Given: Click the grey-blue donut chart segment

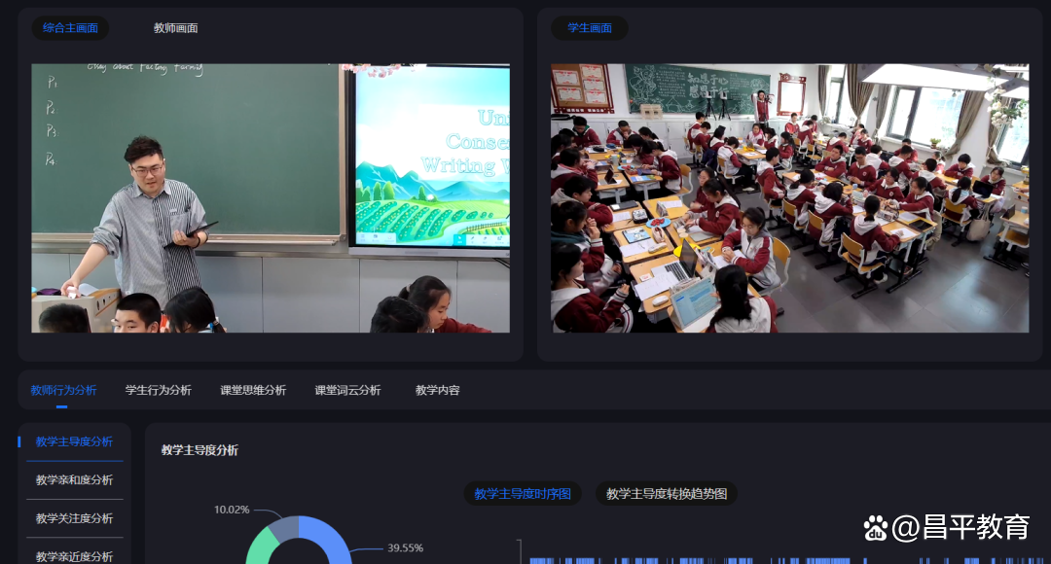Looking at the screenshot, I should click(283, 527).
